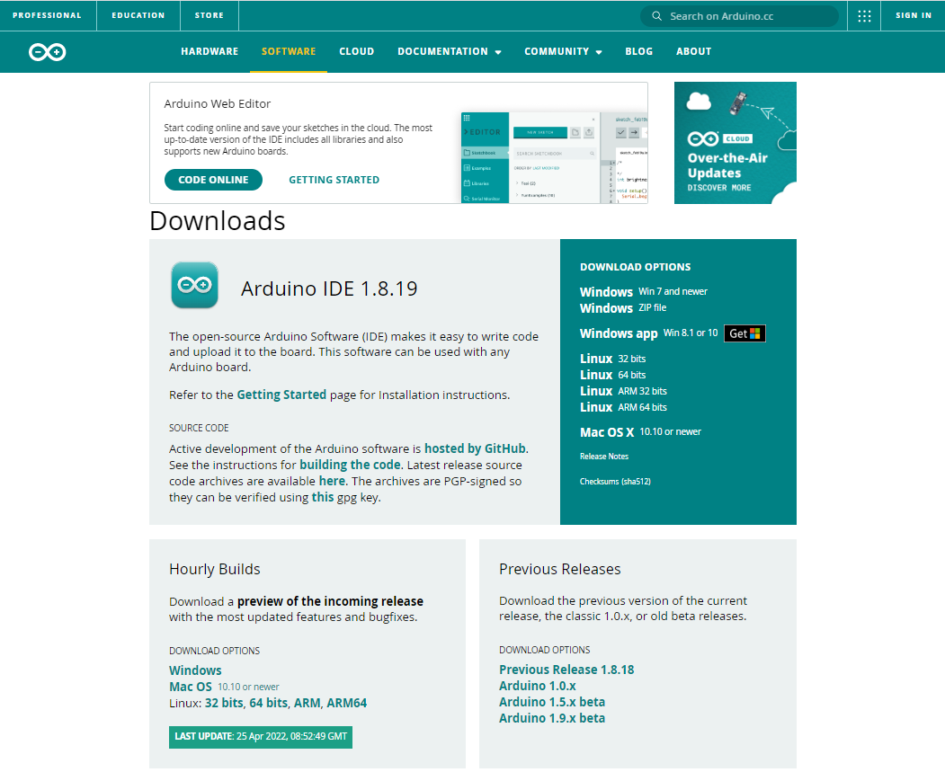Screen dimensions: 945x772
Task: Open the Arduino 1.9.x beta link
Action: 552,718
